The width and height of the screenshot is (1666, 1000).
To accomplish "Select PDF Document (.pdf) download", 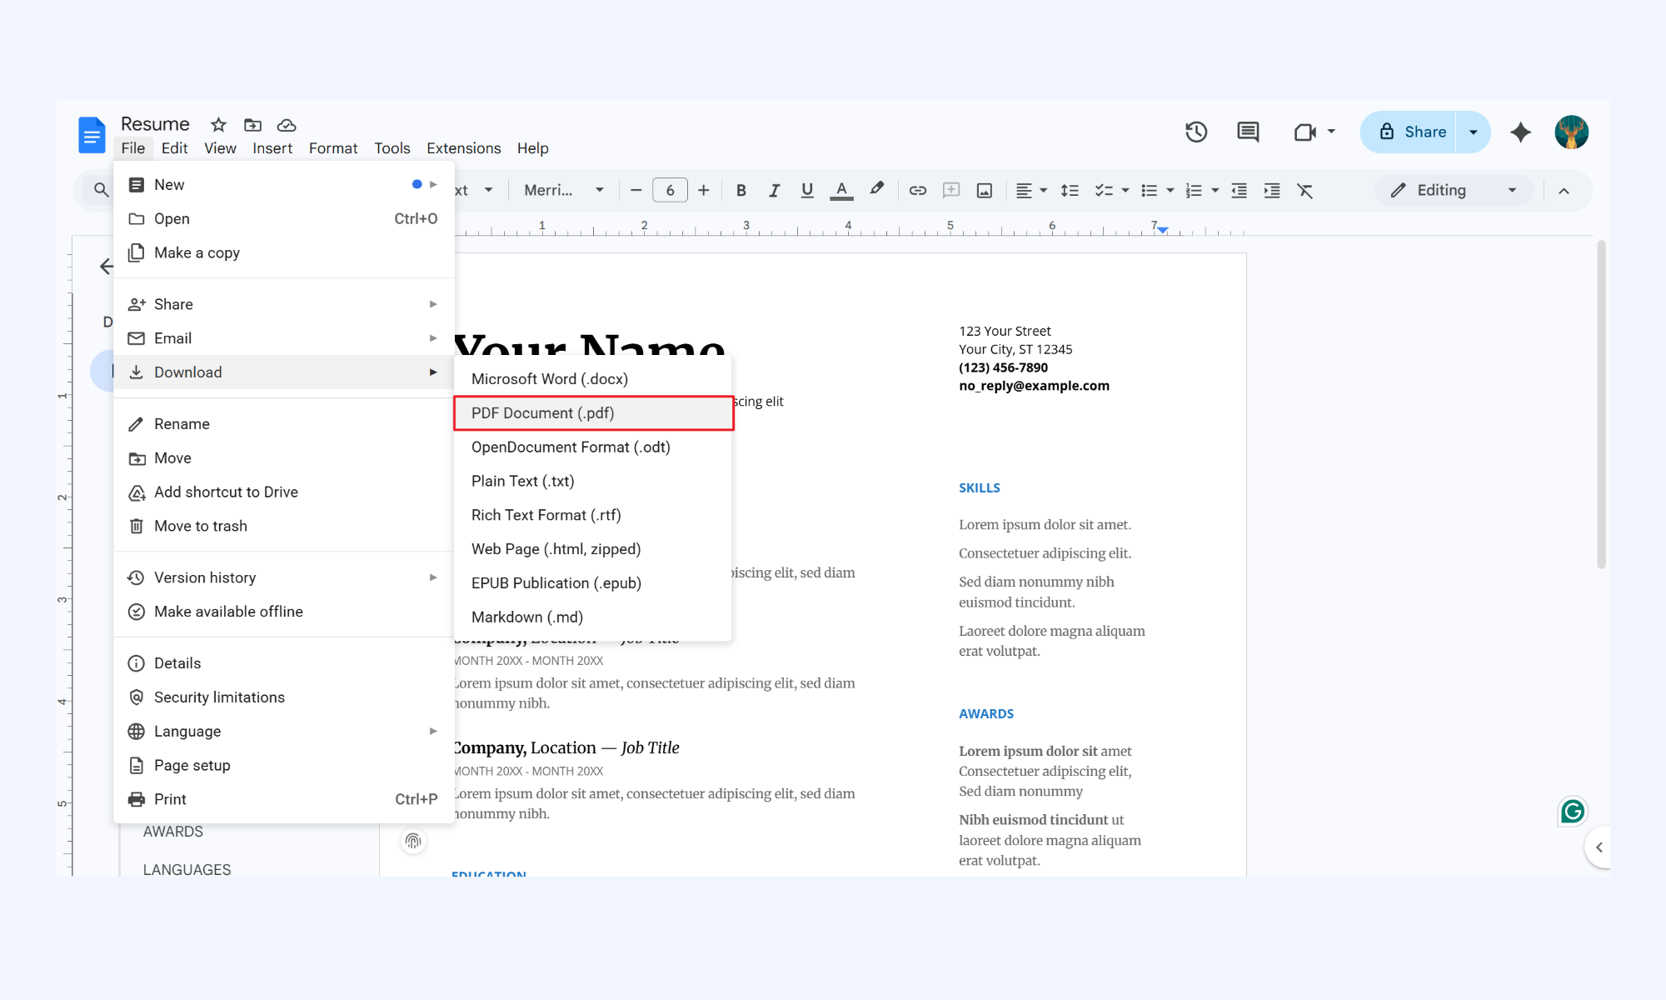I will tap(593, 413).
